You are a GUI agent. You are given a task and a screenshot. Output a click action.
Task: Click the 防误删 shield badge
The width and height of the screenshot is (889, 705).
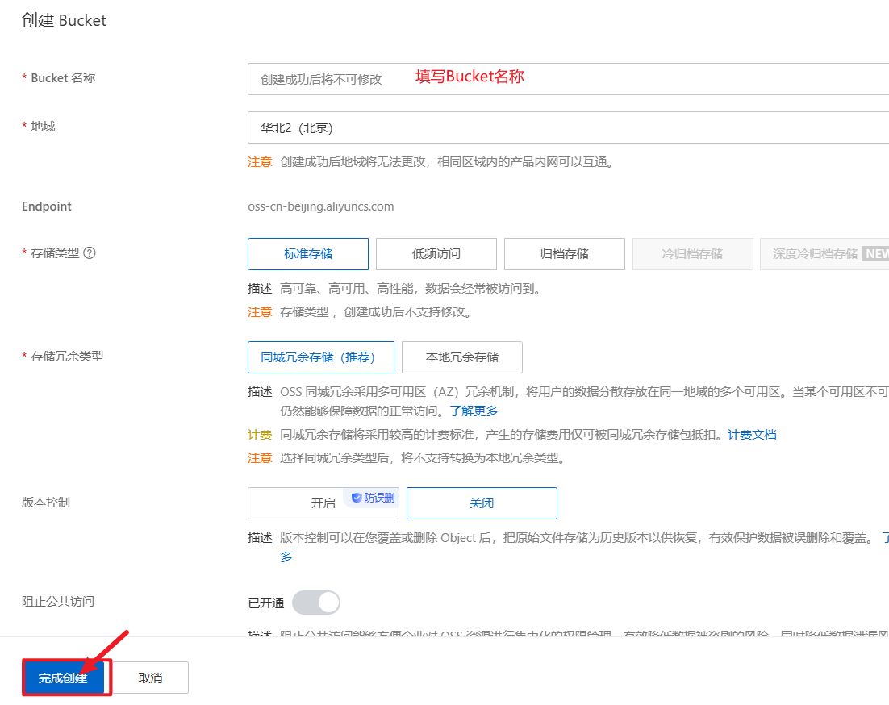[373, 498]
